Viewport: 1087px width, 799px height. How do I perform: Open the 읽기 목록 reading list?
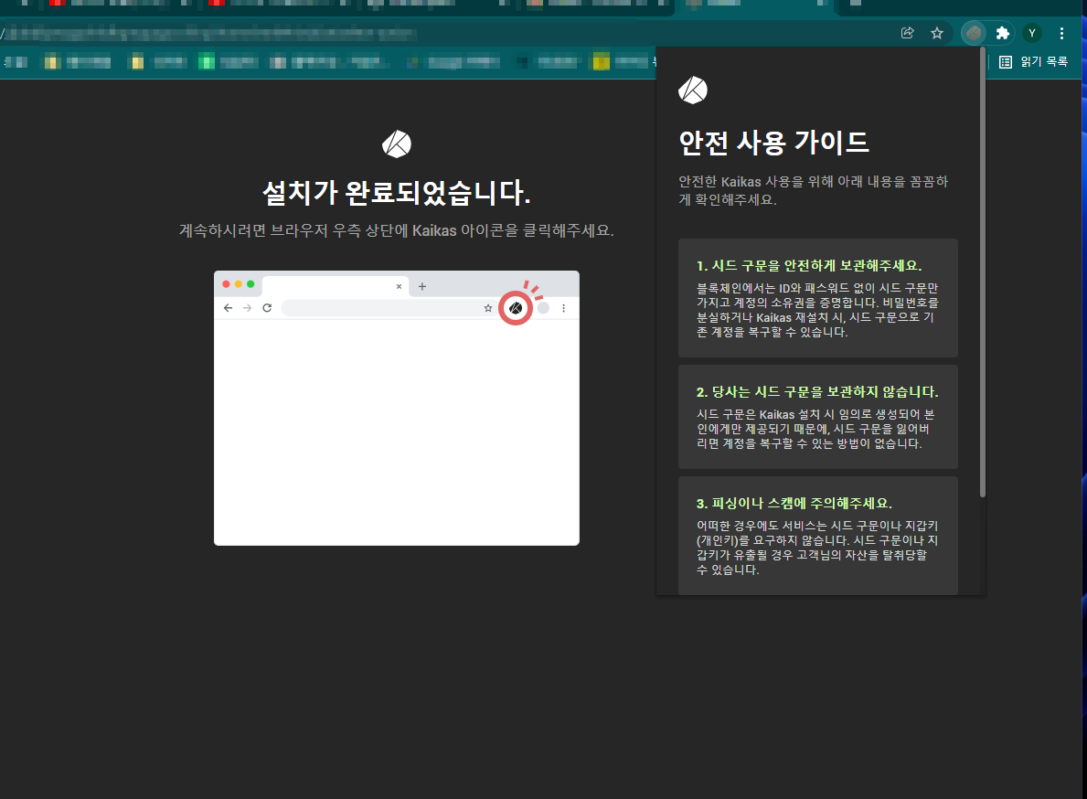[1033, 61]
